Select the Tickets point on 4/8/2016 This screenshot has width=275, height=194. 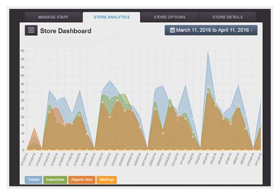[x=238, y=86]
